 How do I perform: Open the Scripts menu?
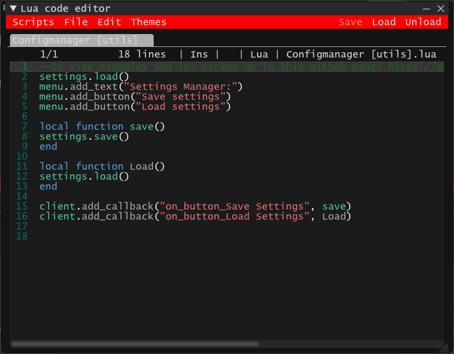pyautogui.click(x=33, y=22)
